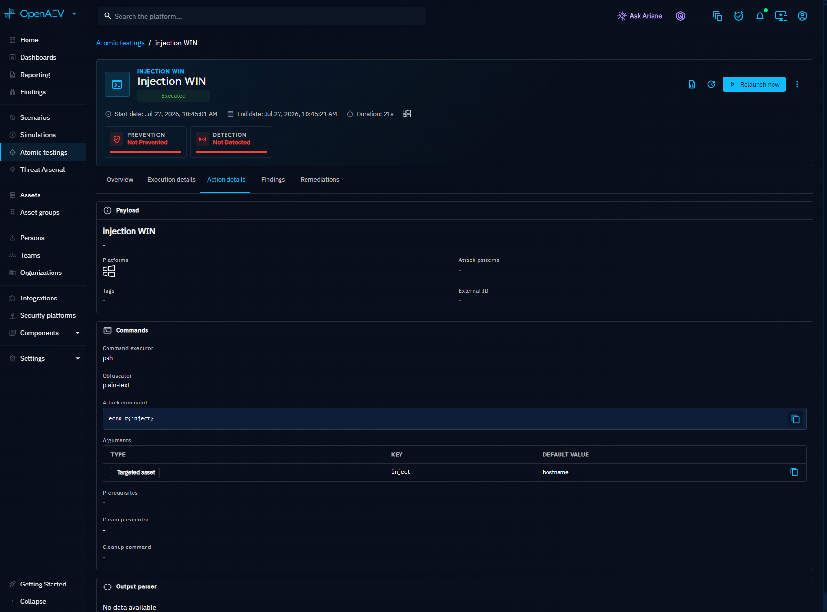Expand the Settings submenu arrow
The width and height of the screenshot is (827, 612).
click(78, 358)
